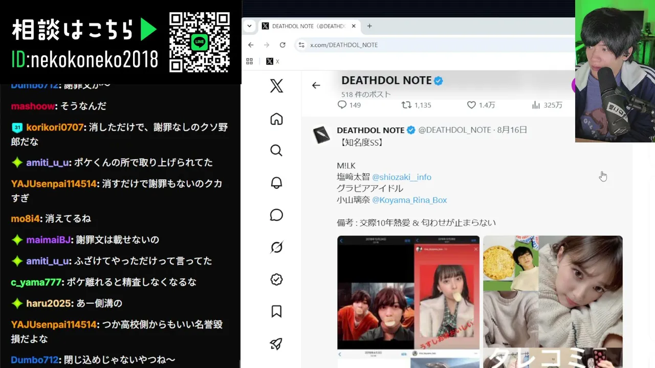The height and width of the screenshot is (368, 655).
Task: Click the "小山璃奈" name in the post
Action: click(x=353, y=200)
